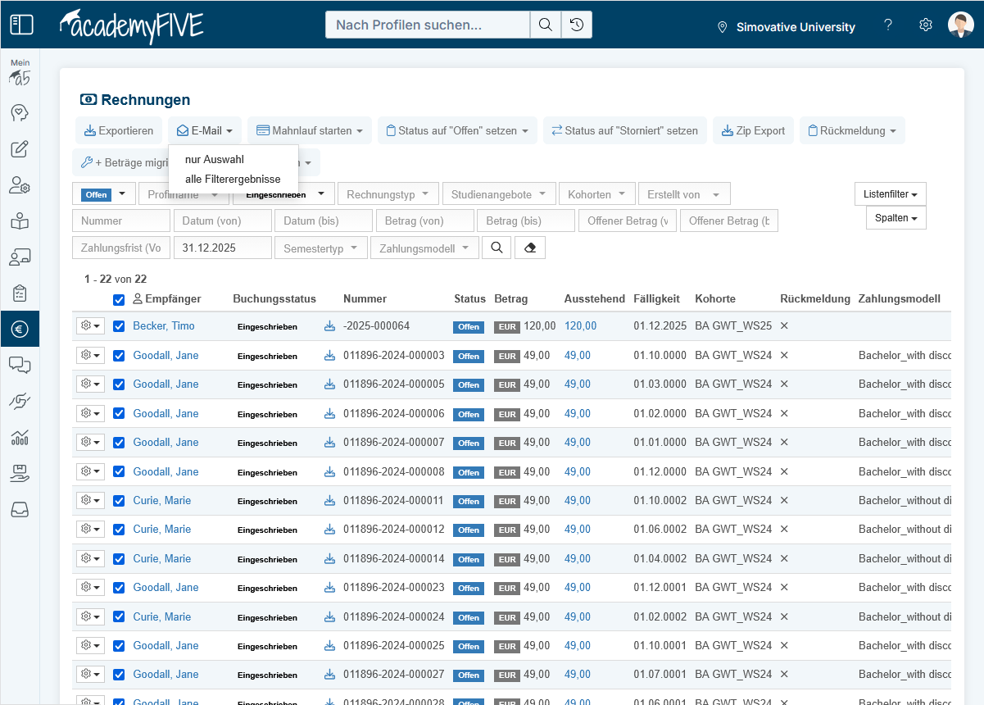
Task: Open the Spalten columns dropdown
Action: tap(896, 218)
